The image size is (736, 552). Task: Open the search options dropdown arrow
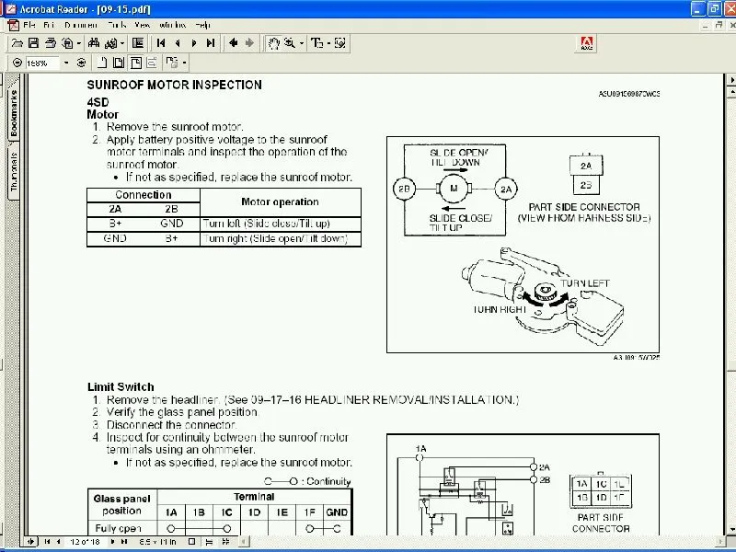[121, 43]
